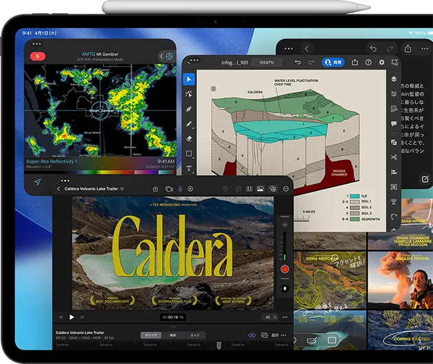The image size is (433, 364).
Task: Toggle radar crosshair location target
Action: [x=169, y=55]
